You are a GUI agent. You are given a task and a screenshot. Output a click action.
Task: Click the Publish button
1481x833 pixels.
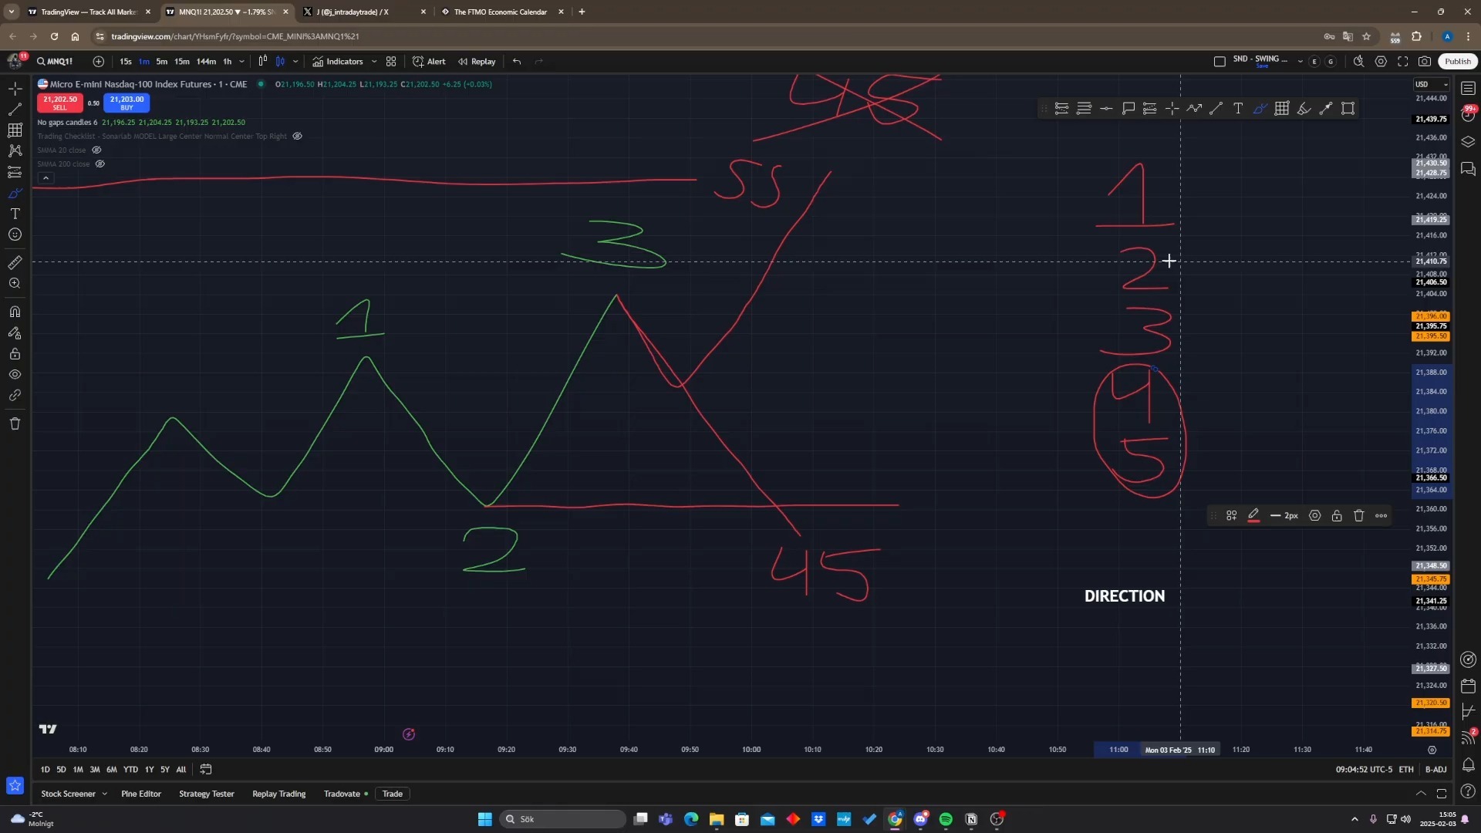(x=1457, y=62)
